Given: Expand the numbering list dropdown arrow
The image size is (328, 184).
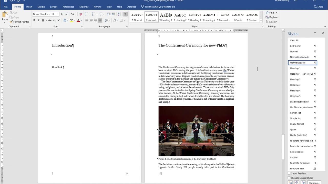Looking at the screenshot, I should pos(97,14).
